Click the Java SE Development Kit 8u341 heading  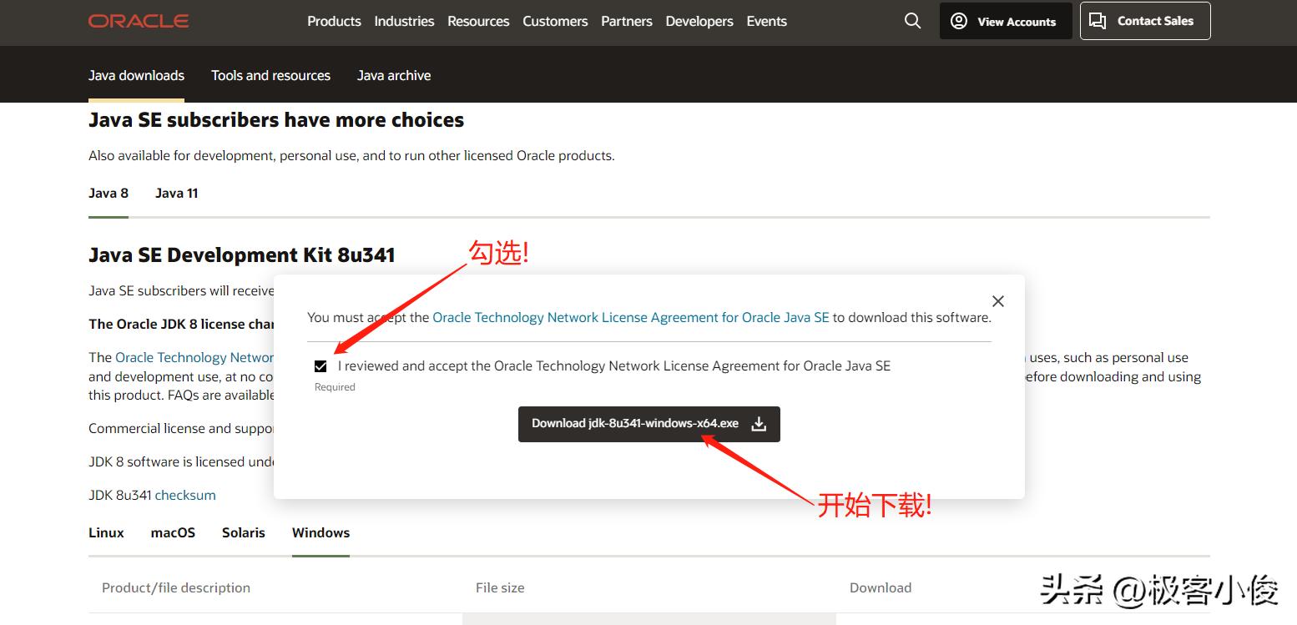click(x=241, y=255)
